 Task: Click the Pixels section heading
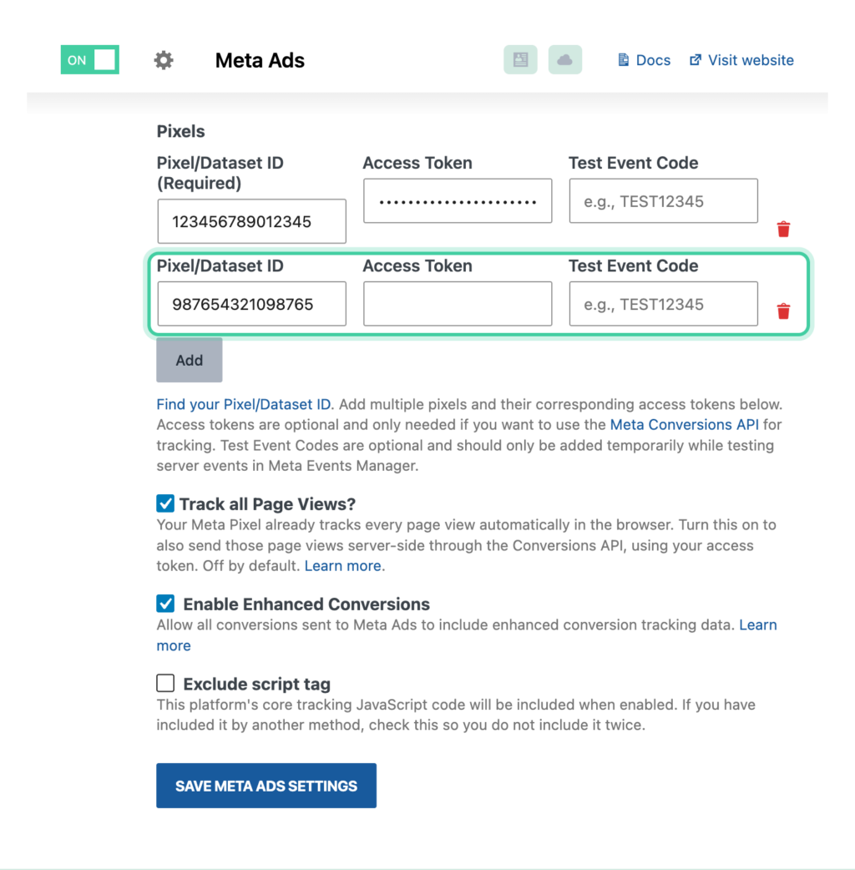(181, 131)
